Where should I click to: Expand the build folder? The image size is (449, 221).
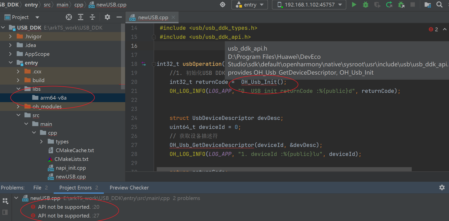click(18, 80)
